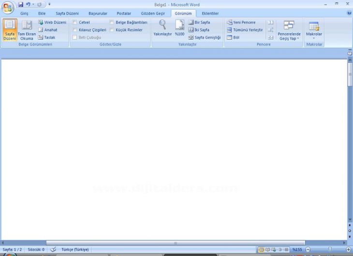Click the %155 zoom level button
The image size is (353, 256).
coord(297,250)
